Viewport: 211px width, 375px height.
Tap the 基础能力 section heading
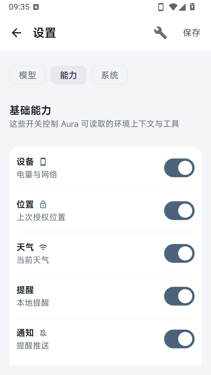tap(30, 110)
